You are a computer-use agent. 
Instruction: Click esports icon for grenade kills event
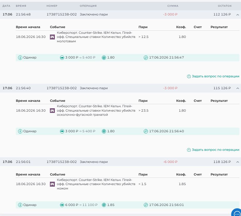click(52, 111)
